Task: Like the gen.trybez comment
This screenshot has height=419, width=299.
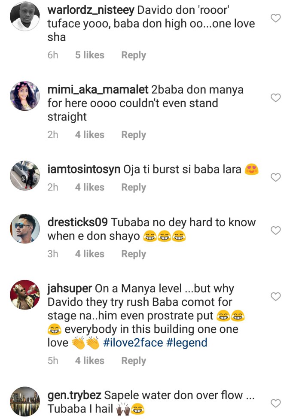Action: [275, 403]
